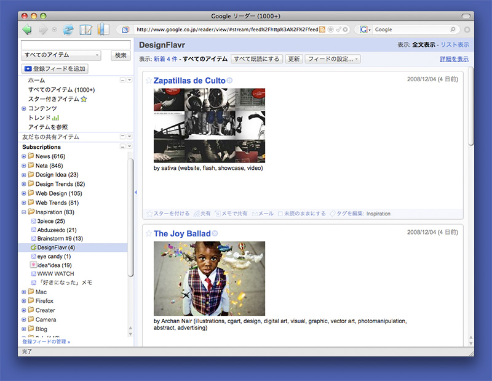This screenshot has height=381, width=492.
Task: Click the Reader search input field
Action: click(76, 44)
